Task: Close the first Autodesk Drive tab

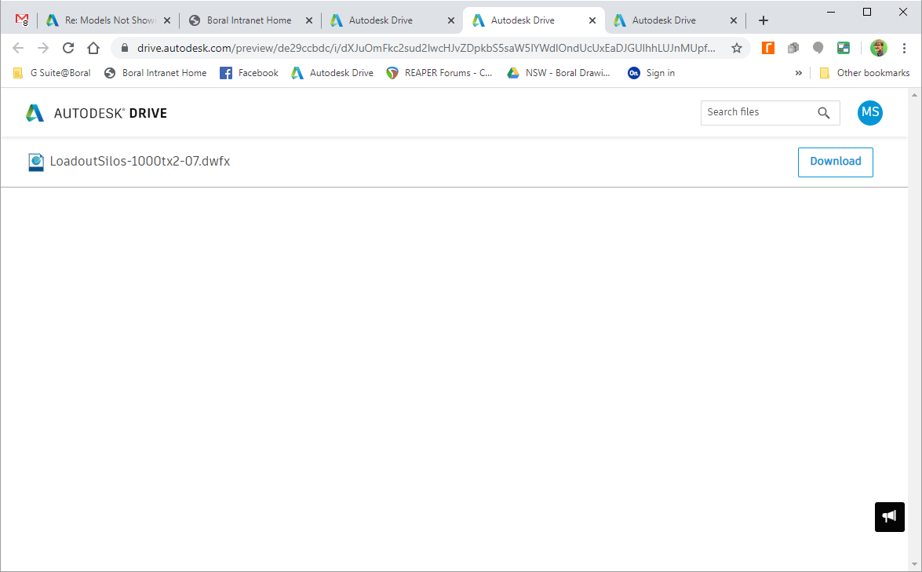Action: [x=451, y=20]
